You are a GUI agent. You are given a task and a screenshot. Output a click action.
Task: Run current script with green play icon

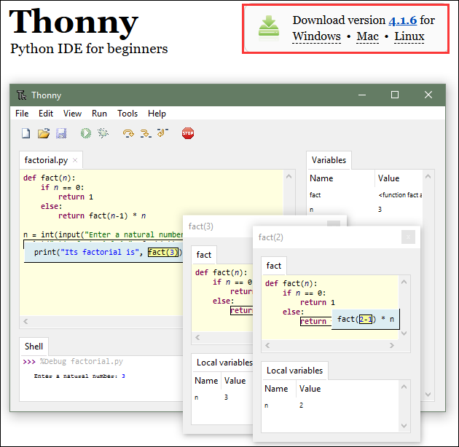86,133
